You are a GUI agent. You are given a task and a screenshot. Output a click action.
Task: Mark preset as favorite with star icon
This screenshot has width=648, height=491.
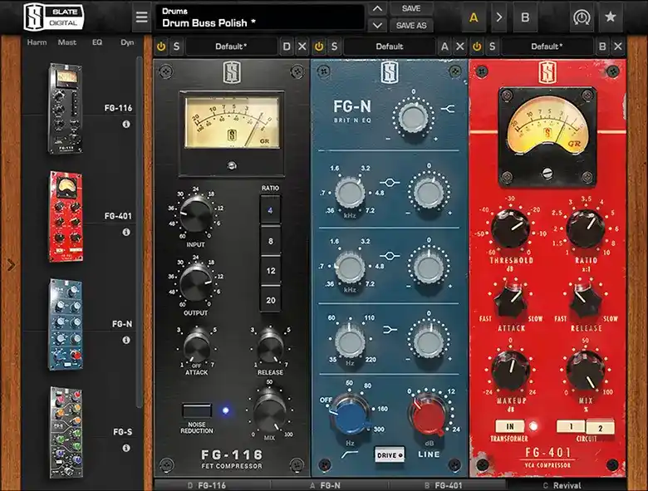[611, 17]
